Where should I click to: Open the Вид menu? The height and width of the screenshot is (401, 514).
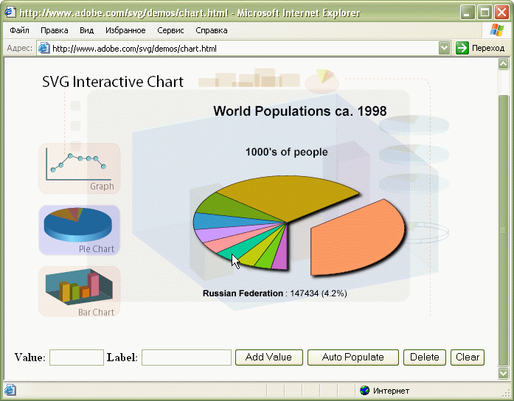point(86,30)
